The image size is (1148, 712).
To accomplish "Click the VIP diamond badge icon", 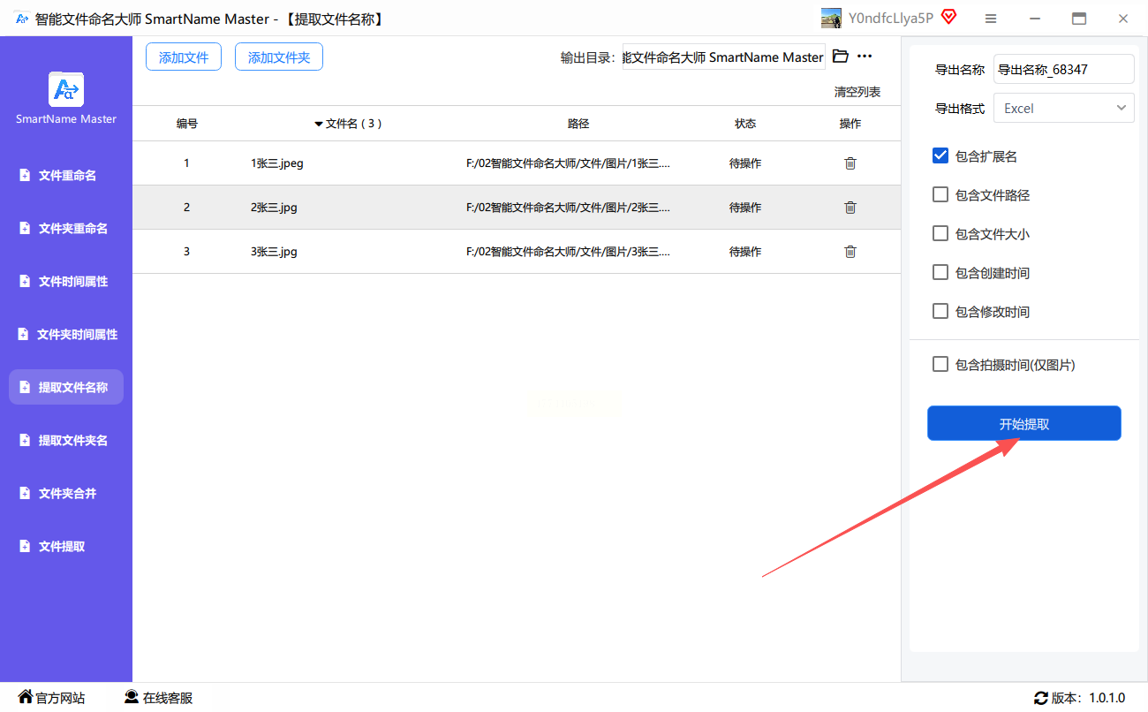I will click(x=948, y=18).
